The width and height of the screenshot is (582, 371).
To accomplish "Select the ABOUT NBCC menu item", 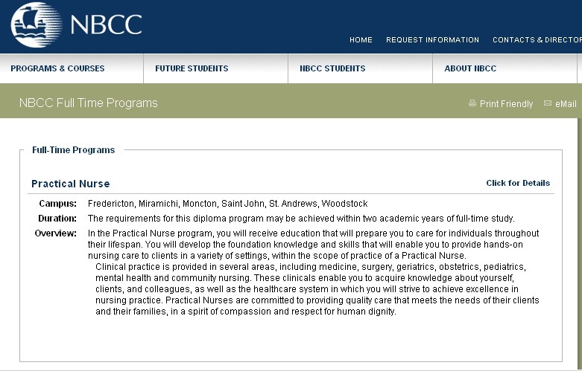I will 470,68.
